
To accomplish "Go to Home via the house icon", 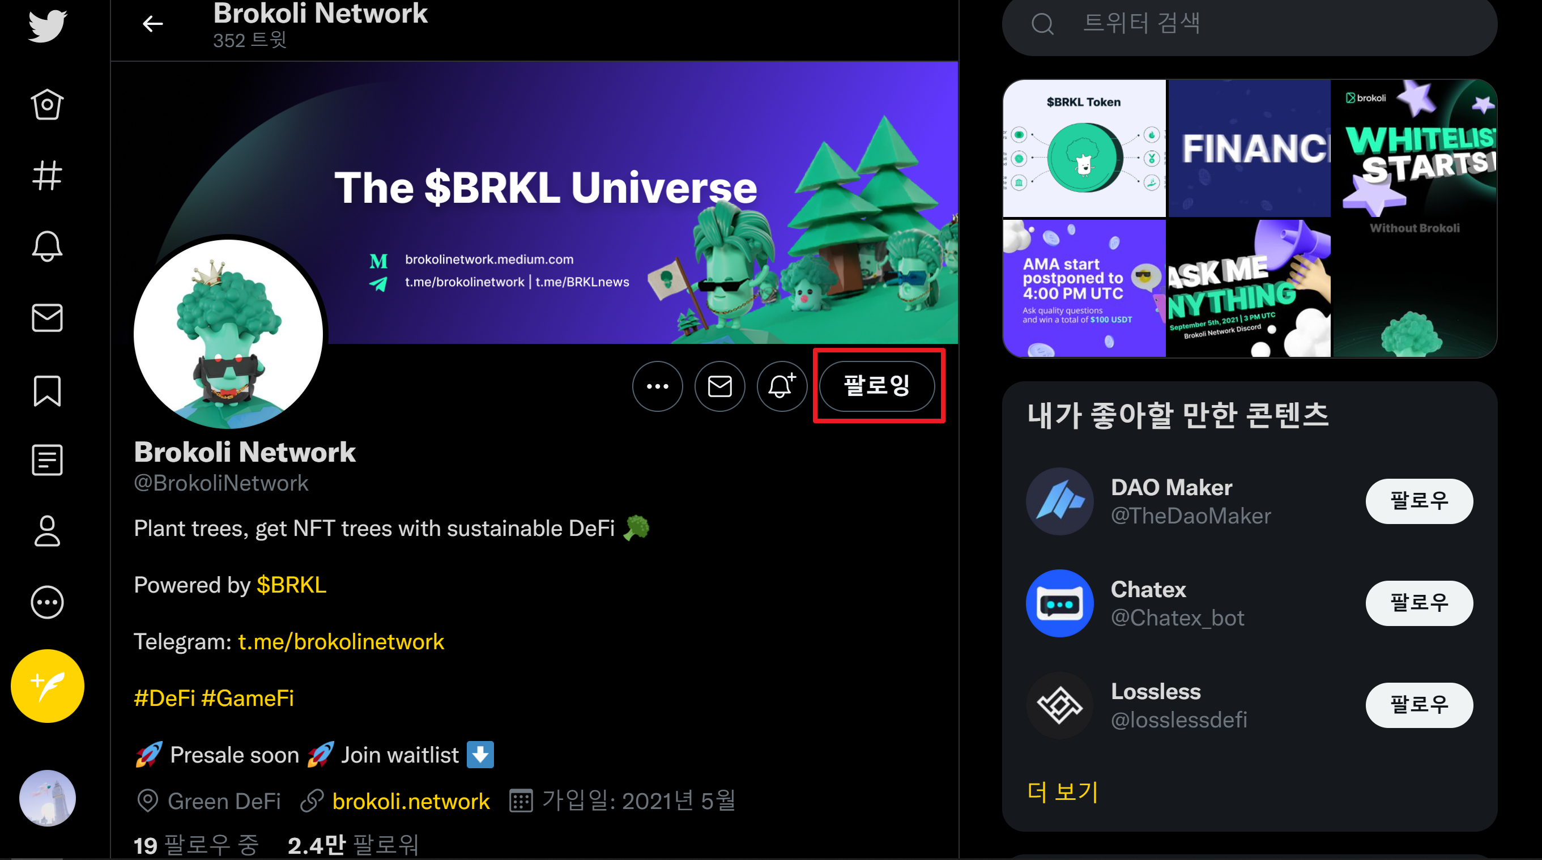I will point(47,105).
